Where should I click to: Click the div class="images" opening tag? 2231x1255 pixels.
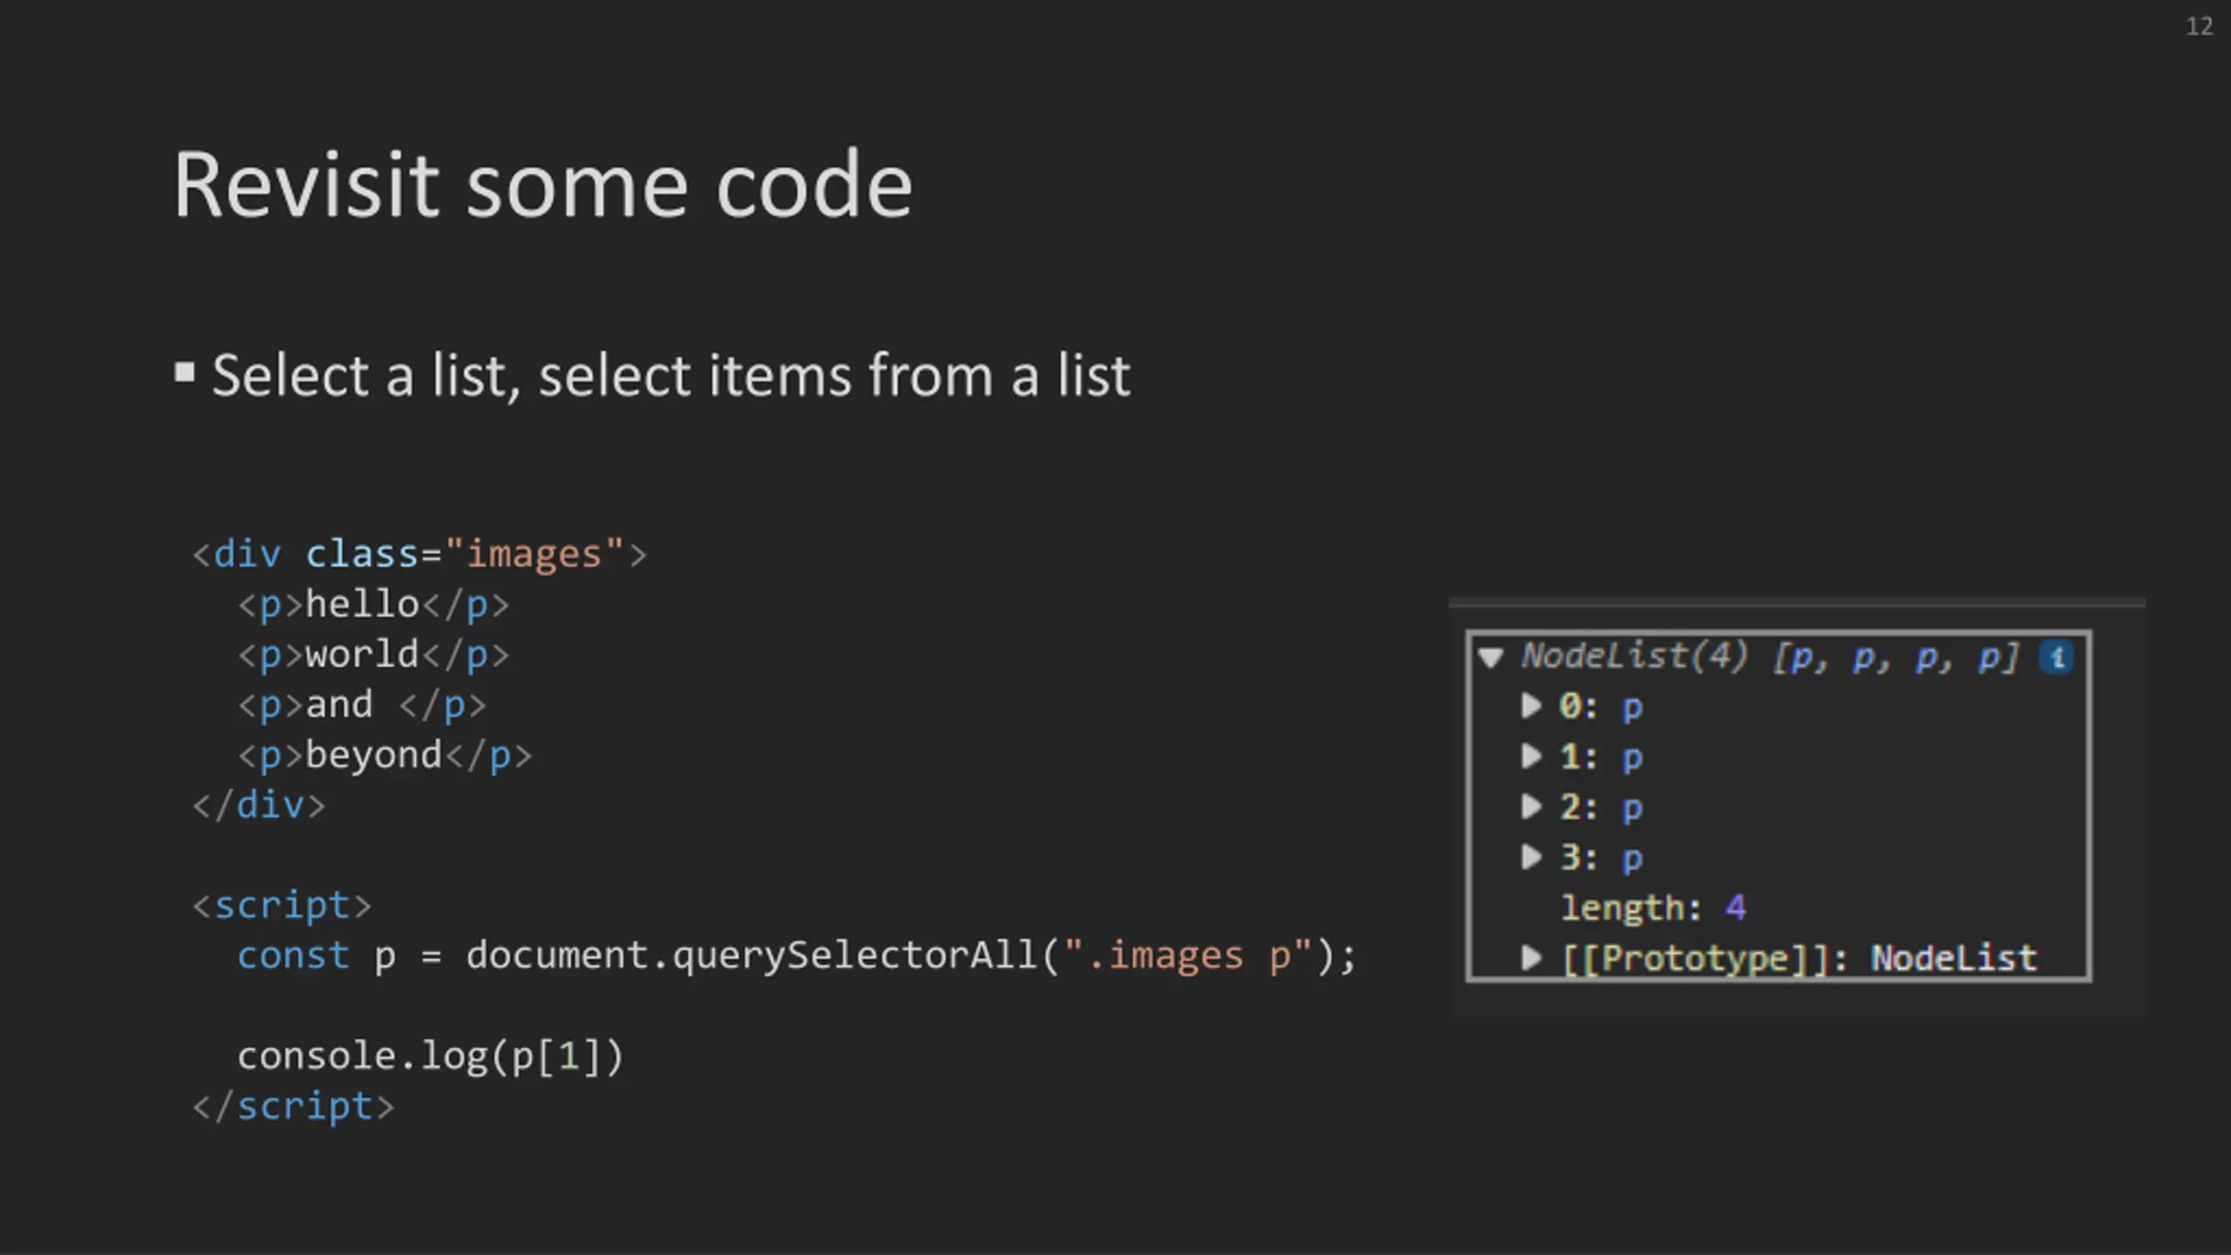(x=420, y=554)
